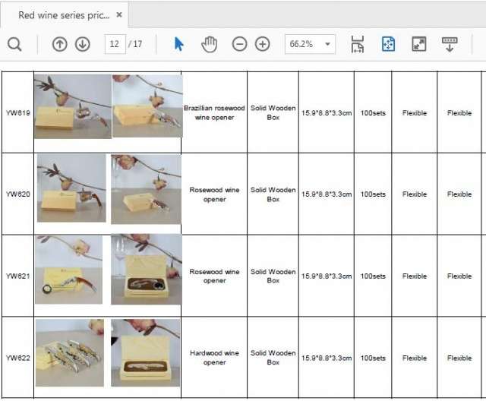This screenshot has height=401, width=486.
Task: Click the fit-width scrolling icon
Action: pyautogui.click(x=358, y=44)
